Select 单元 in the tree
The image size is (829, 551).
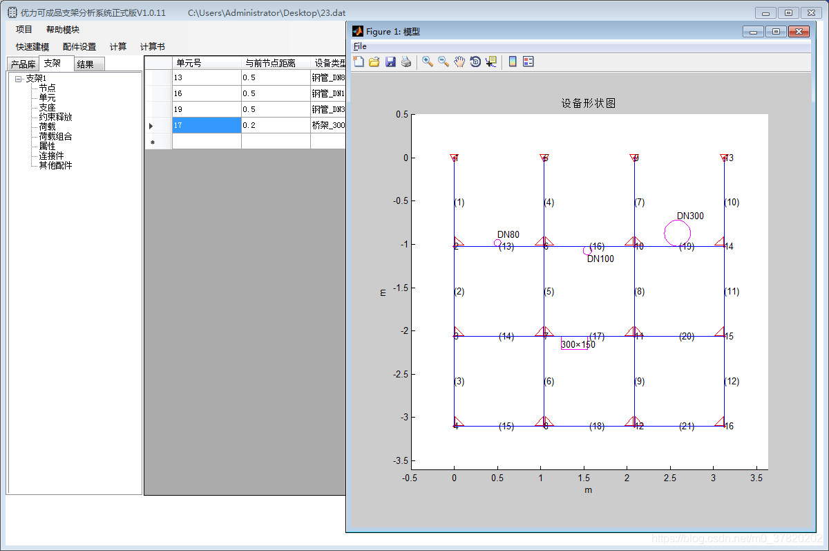coord(48,98)
